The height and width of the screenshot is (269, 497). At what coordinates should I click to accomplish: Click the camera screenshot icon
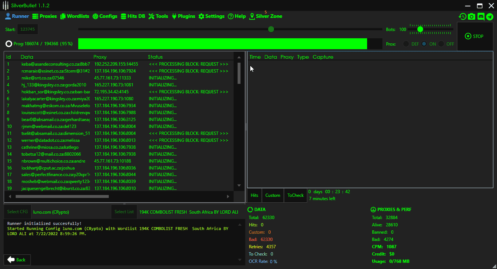(x=472, y=16)
